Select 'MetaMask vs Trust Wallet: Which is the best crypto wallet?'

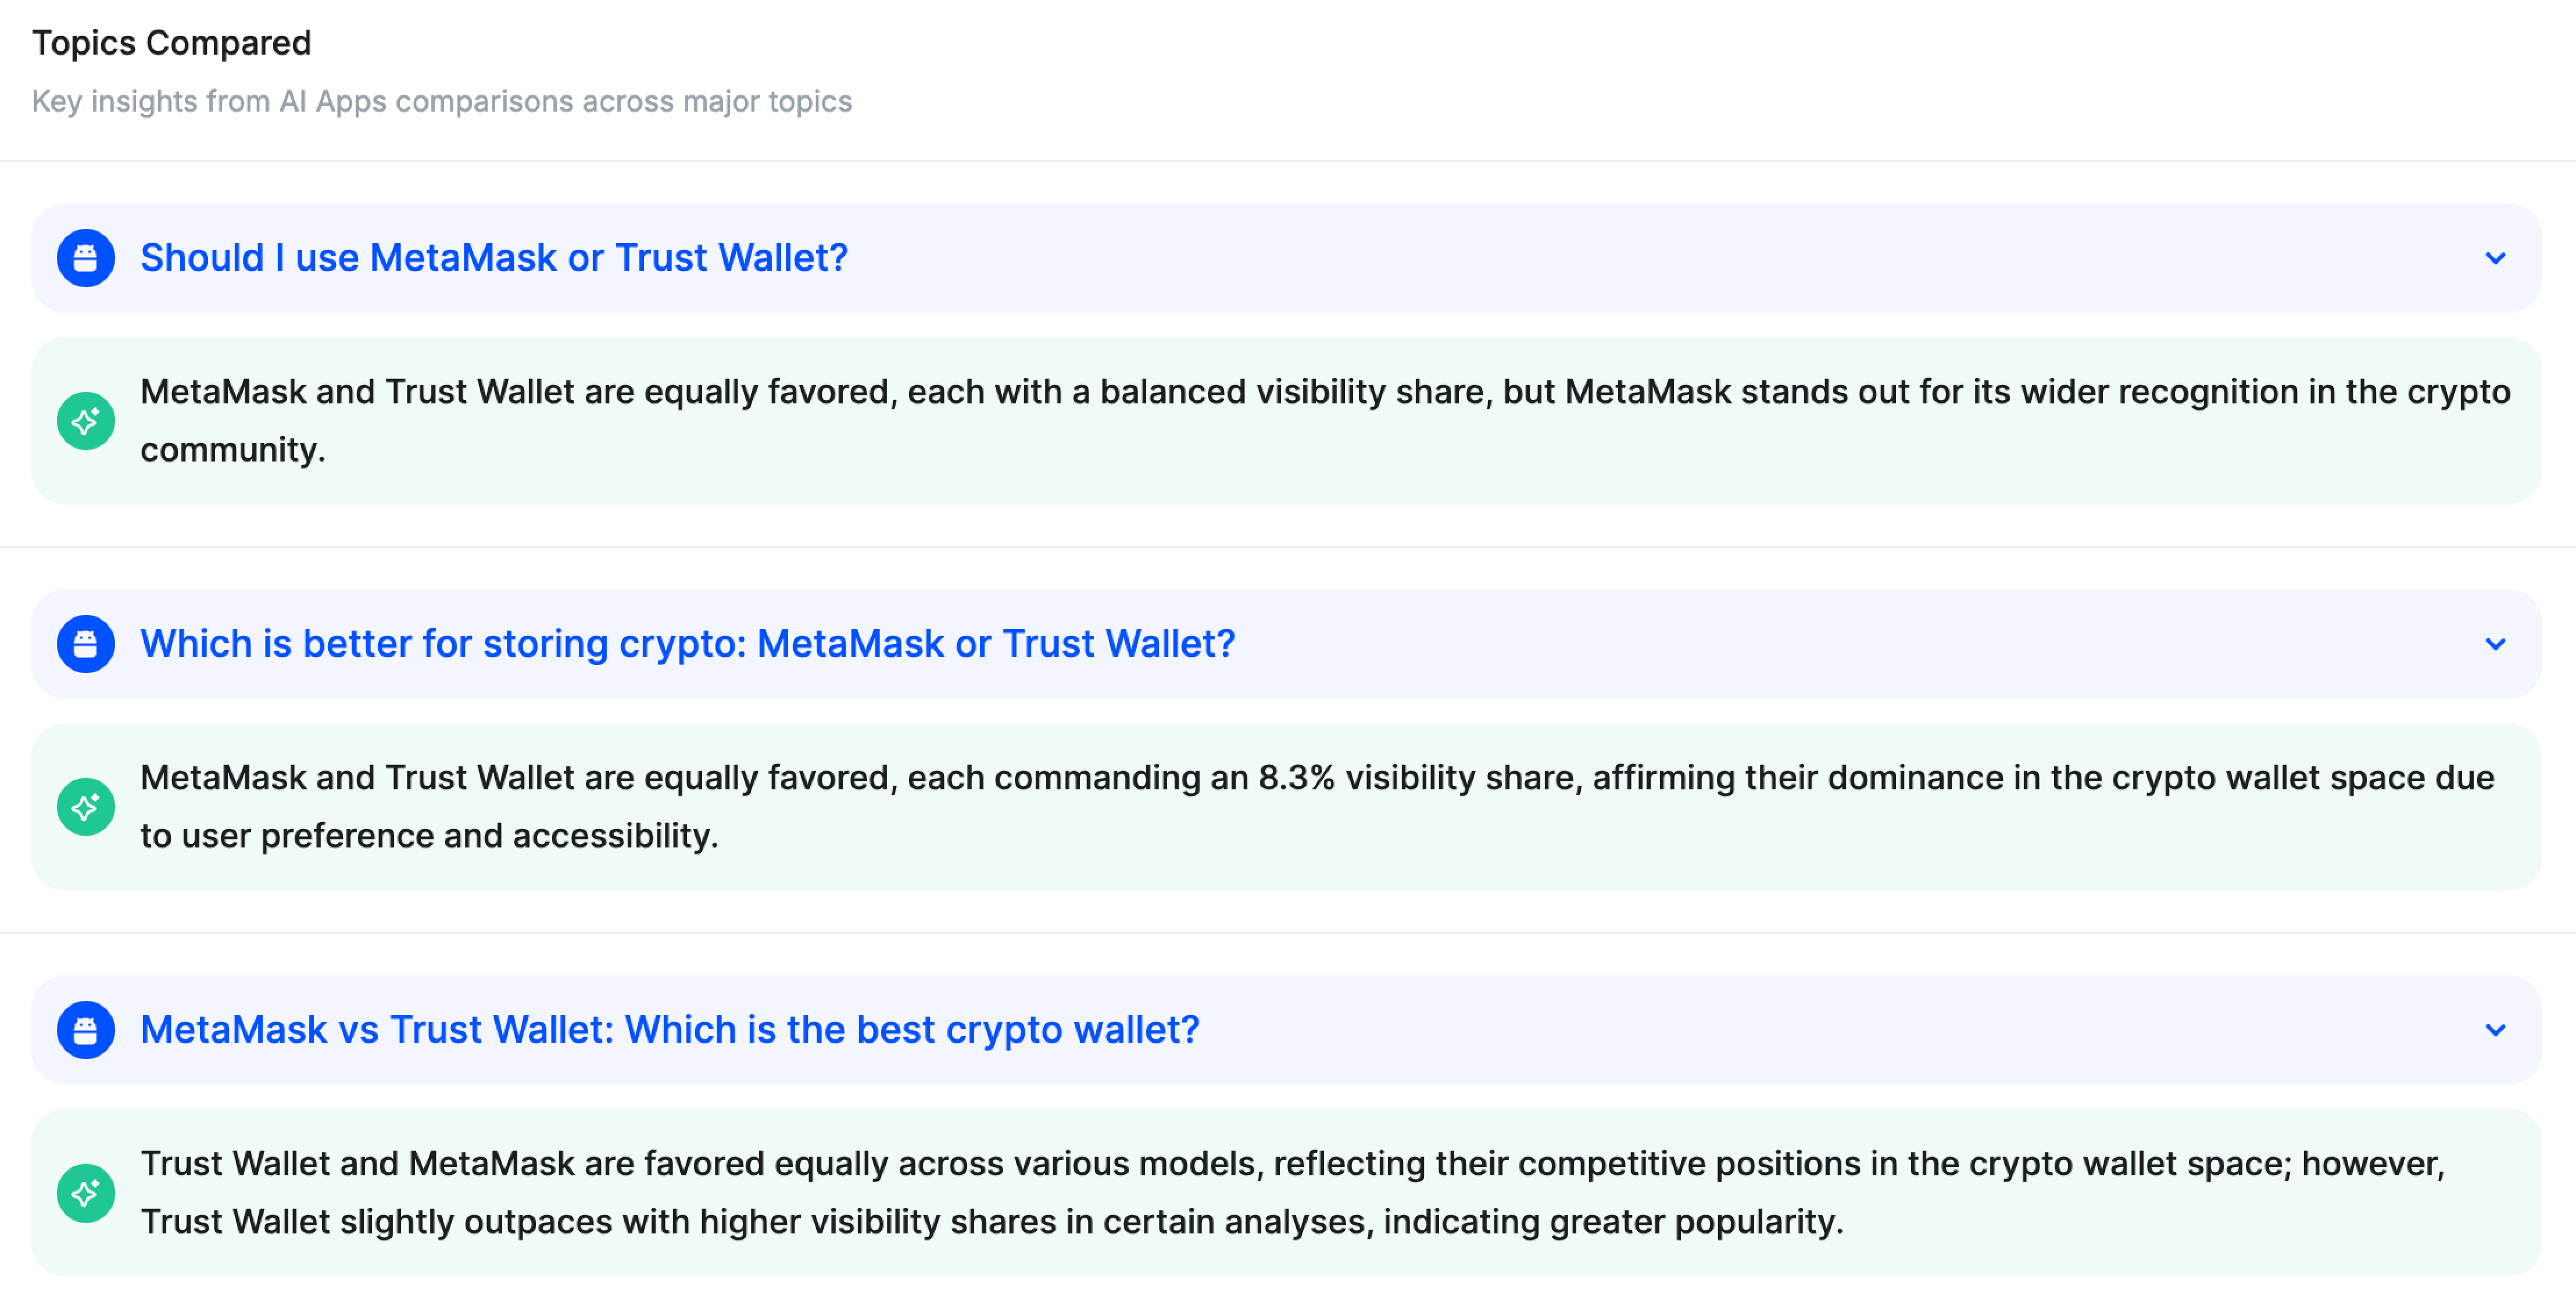tap(669, 1030)
